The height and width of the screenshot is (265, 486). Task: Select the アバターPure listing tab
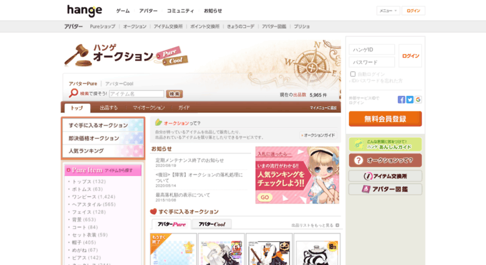[171, 224]
